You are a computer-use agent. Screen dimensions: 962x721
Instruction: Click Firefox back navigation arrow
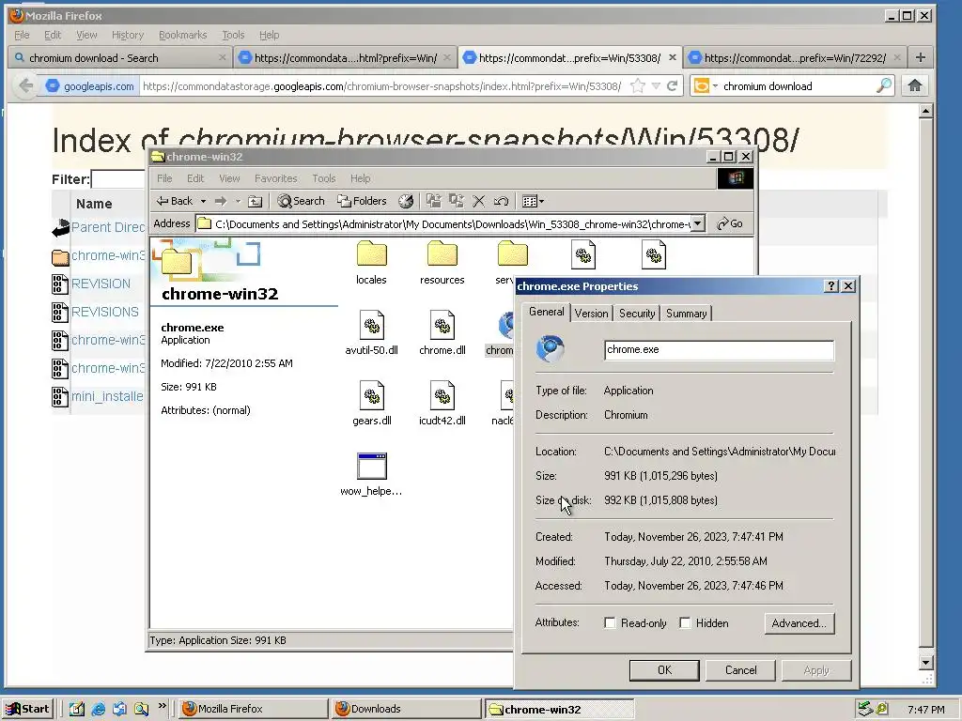pos(25,85)
